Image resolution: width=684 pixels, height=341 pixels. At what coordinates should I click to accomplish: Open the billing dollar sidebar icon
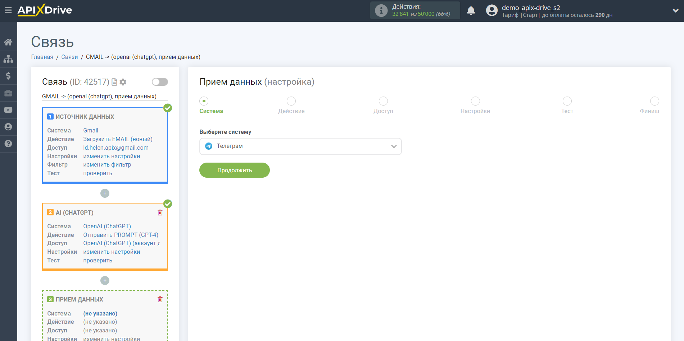(8, 76)
